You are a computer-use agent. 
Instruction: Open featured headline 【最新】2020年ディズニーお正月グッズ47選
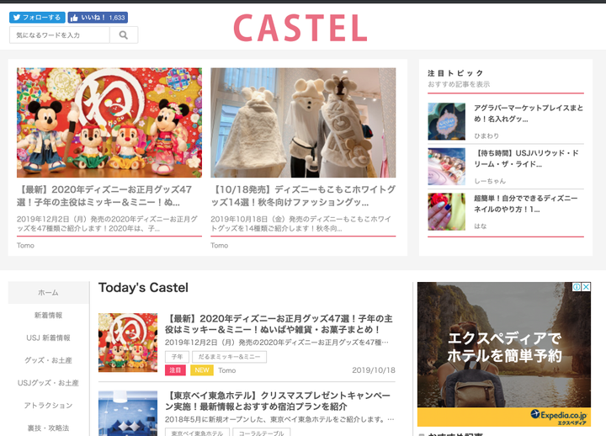click(104, 195)
